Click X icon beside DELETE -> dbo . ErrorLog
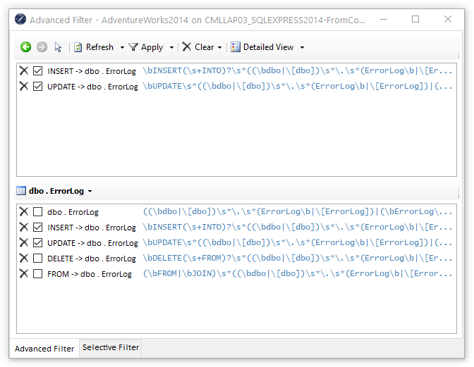The width and height of the screenshot is (474, 367). 24,259
